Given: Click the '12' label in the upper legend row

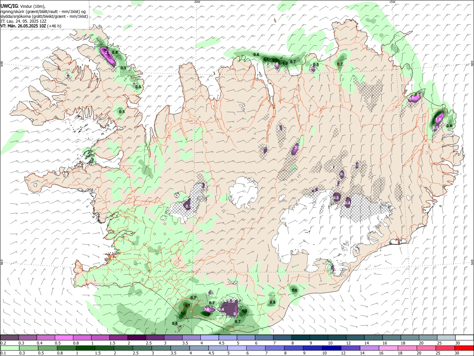Looking at the screenshot, I should click(x=348, y=343).
